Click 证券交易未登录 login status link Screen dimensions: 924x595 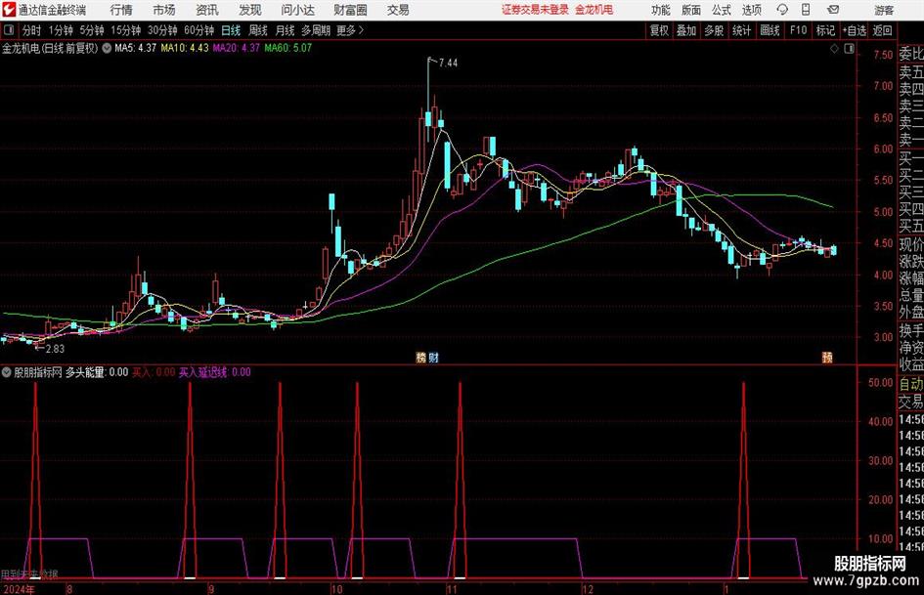click(535, 10)
